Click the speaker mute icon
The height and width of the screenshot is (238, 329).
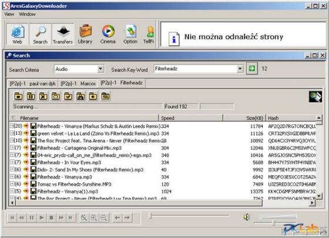(247, 217)
